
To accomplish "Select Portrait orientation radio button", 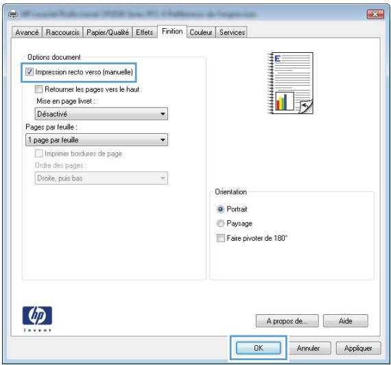I will (220, 209).
